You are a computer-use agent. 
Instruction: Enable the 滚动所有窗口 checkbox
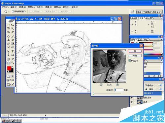[13, 11]
